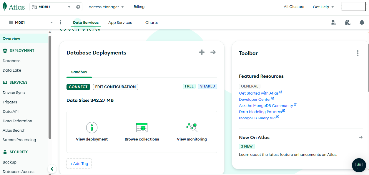The image size is (369, 175).
Task: Expand the Access Manager dropdown
Action: (106, 7)
